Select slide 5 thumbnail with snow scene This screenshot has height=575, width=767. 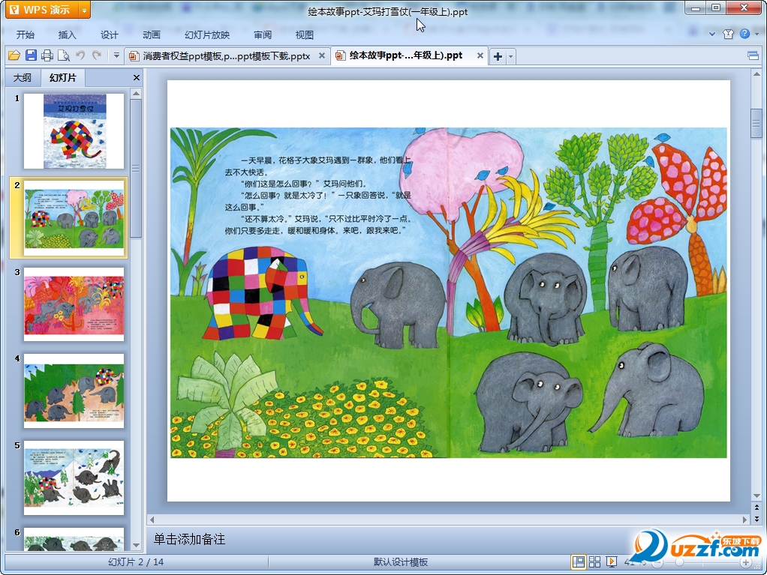click(74, 478)
